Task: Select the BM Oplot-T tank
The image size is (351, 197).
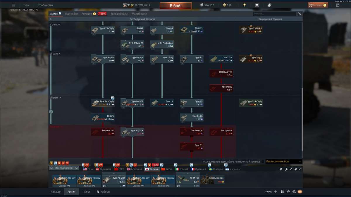Action: pyautogui.click(x=221, y=132)
